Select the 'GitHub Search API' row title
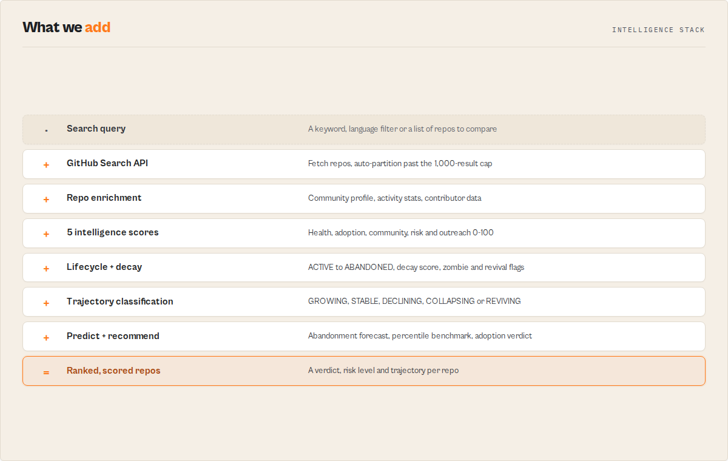The image size is (728, 461). [x=107, y=163]
